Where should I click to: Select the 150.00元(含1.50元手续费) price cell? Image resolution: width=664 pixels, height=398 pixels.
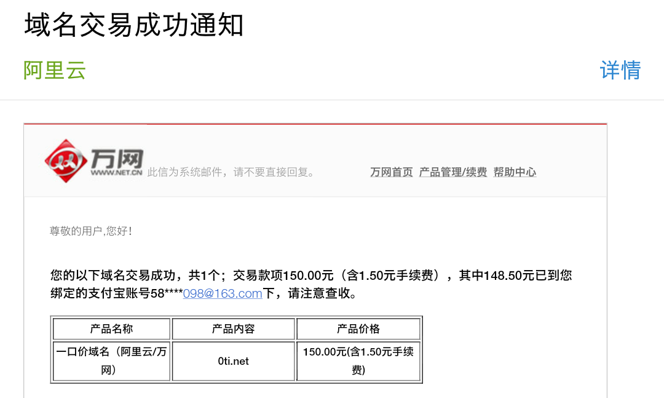(x=358, y=361)
